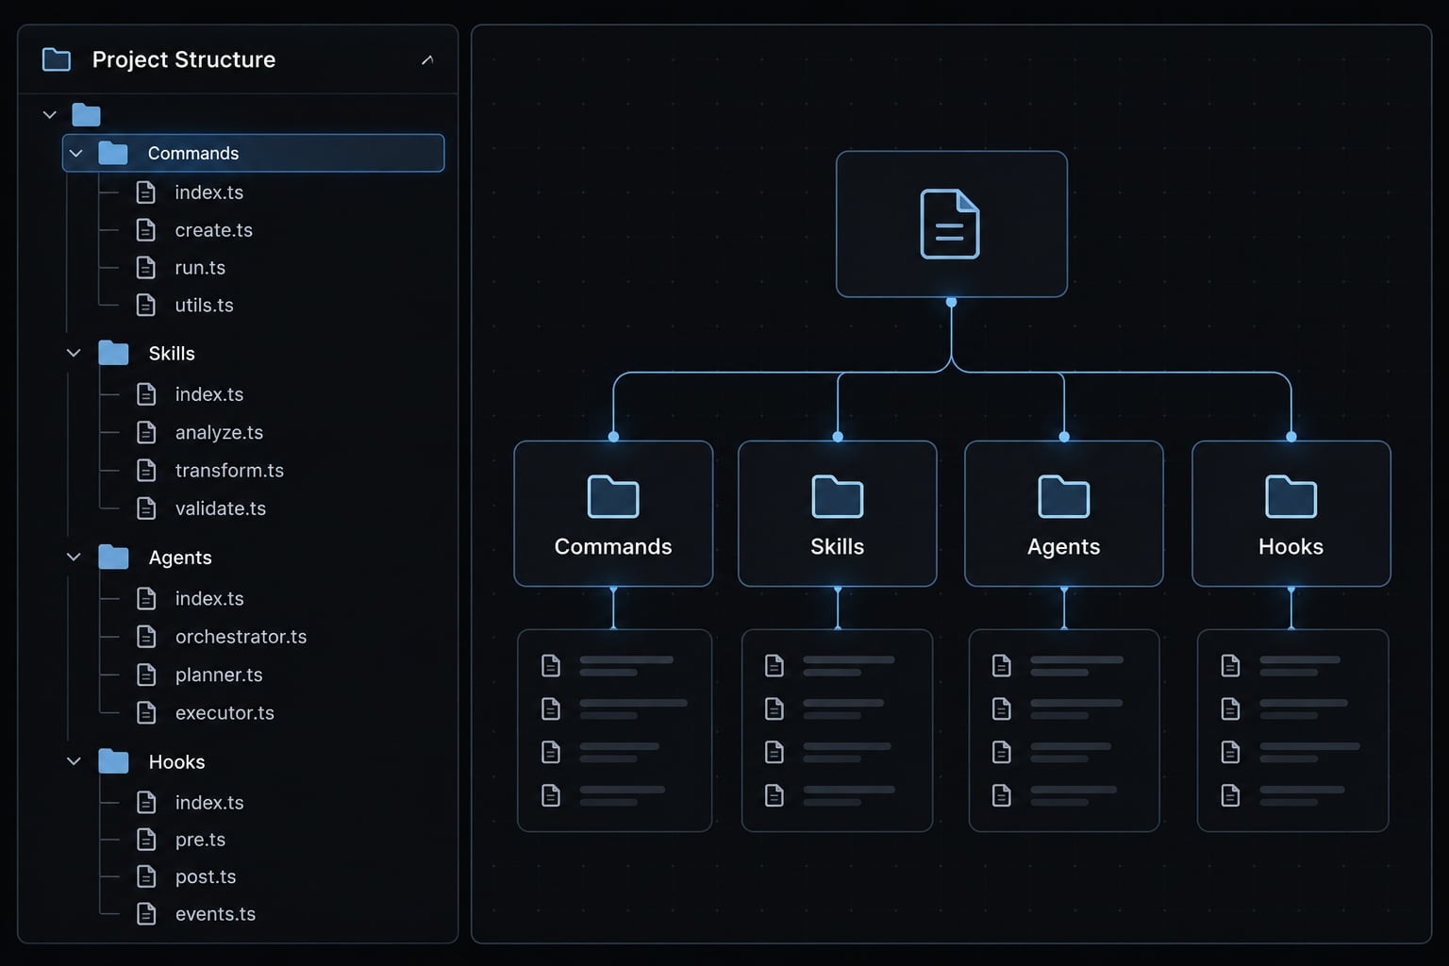Open pre.ts in the tree

point(200,840)
